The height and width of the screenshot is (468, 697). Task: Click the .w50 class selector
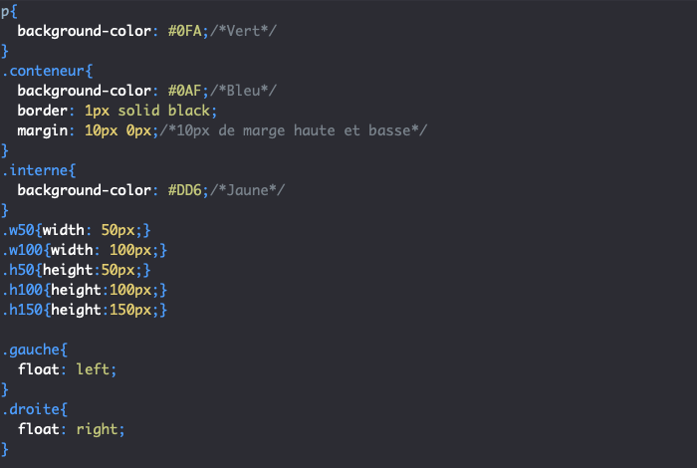coord(18,230)
